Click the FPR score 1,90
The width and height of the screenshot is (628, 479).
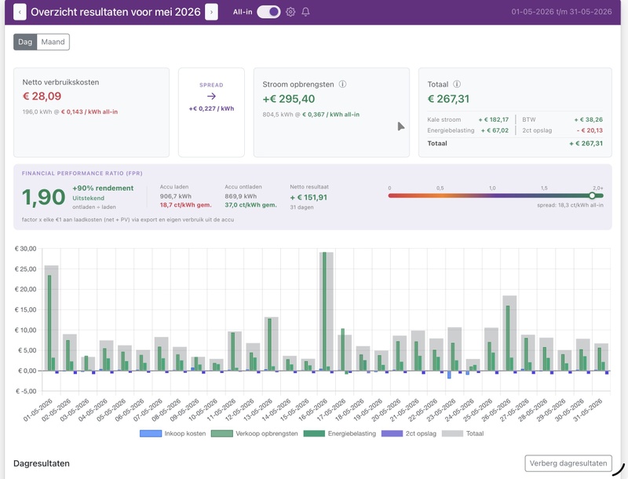click(44, 197)
